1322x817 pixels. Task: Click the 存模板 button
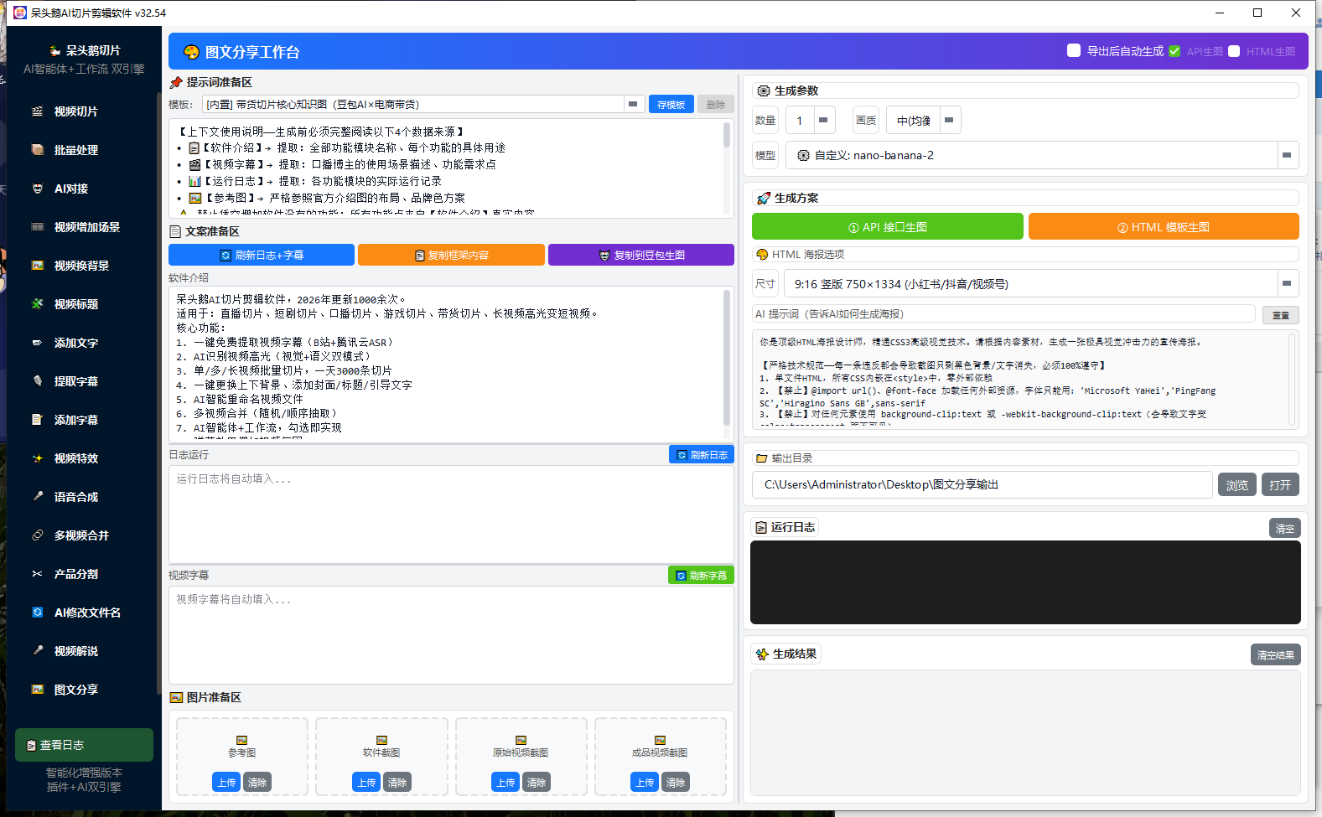(x=671, y=105)
